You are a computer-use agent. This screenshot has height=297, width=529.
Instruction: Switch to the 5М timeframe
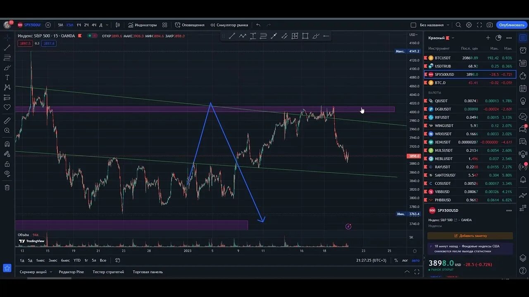tap(60, 25)
